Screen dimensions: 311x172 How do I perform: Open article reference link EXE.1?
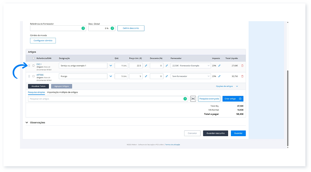pos(39,64)
